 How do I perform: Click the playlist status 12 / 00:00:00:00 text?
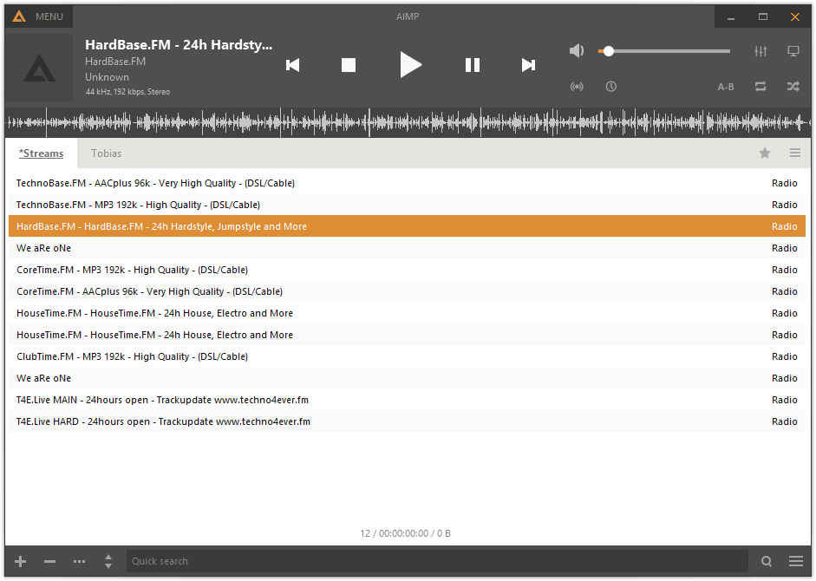coord(405,533)
